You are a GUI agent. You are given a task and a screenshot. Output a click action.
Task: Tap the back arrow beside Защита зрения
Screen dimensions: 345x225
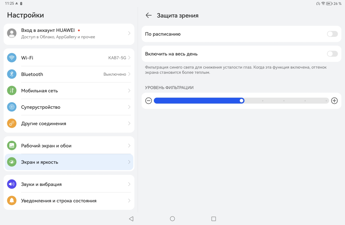149,15
